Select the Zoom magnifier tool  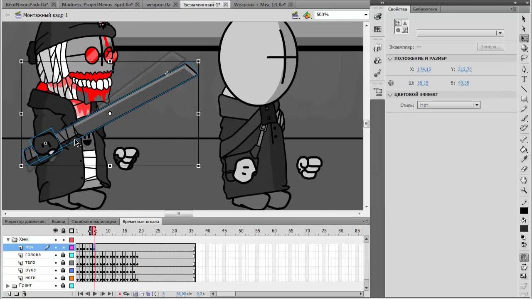click(524, 190)
